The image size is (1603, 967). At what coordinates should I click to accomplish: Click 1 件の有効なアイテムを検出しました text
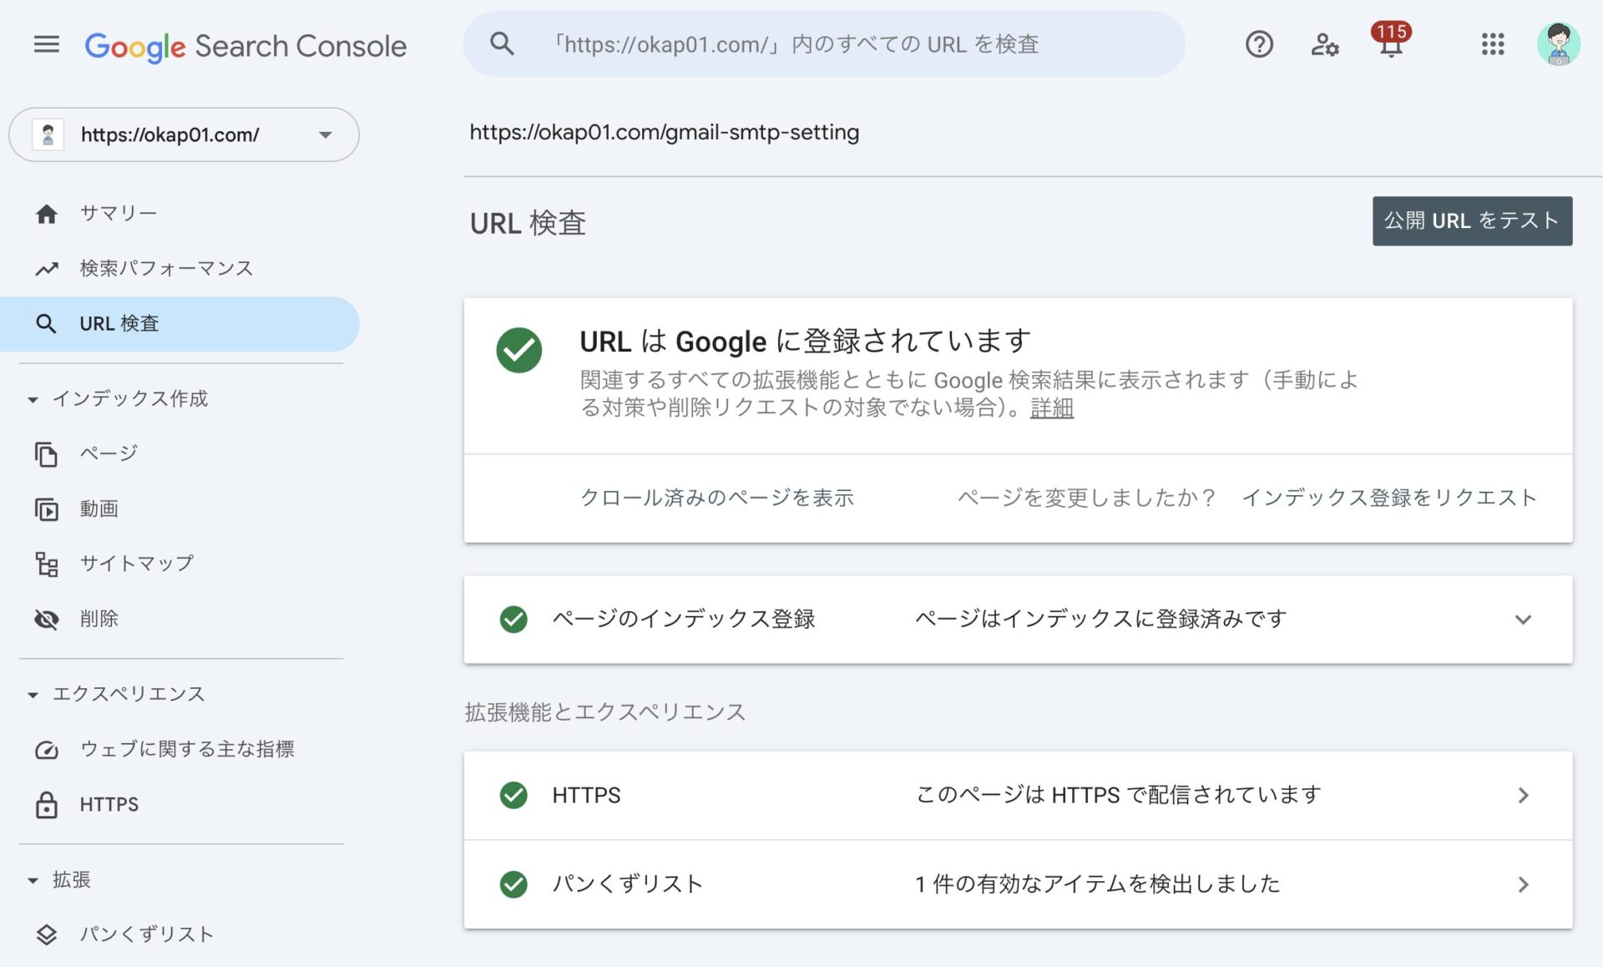tap(1097, 884)
